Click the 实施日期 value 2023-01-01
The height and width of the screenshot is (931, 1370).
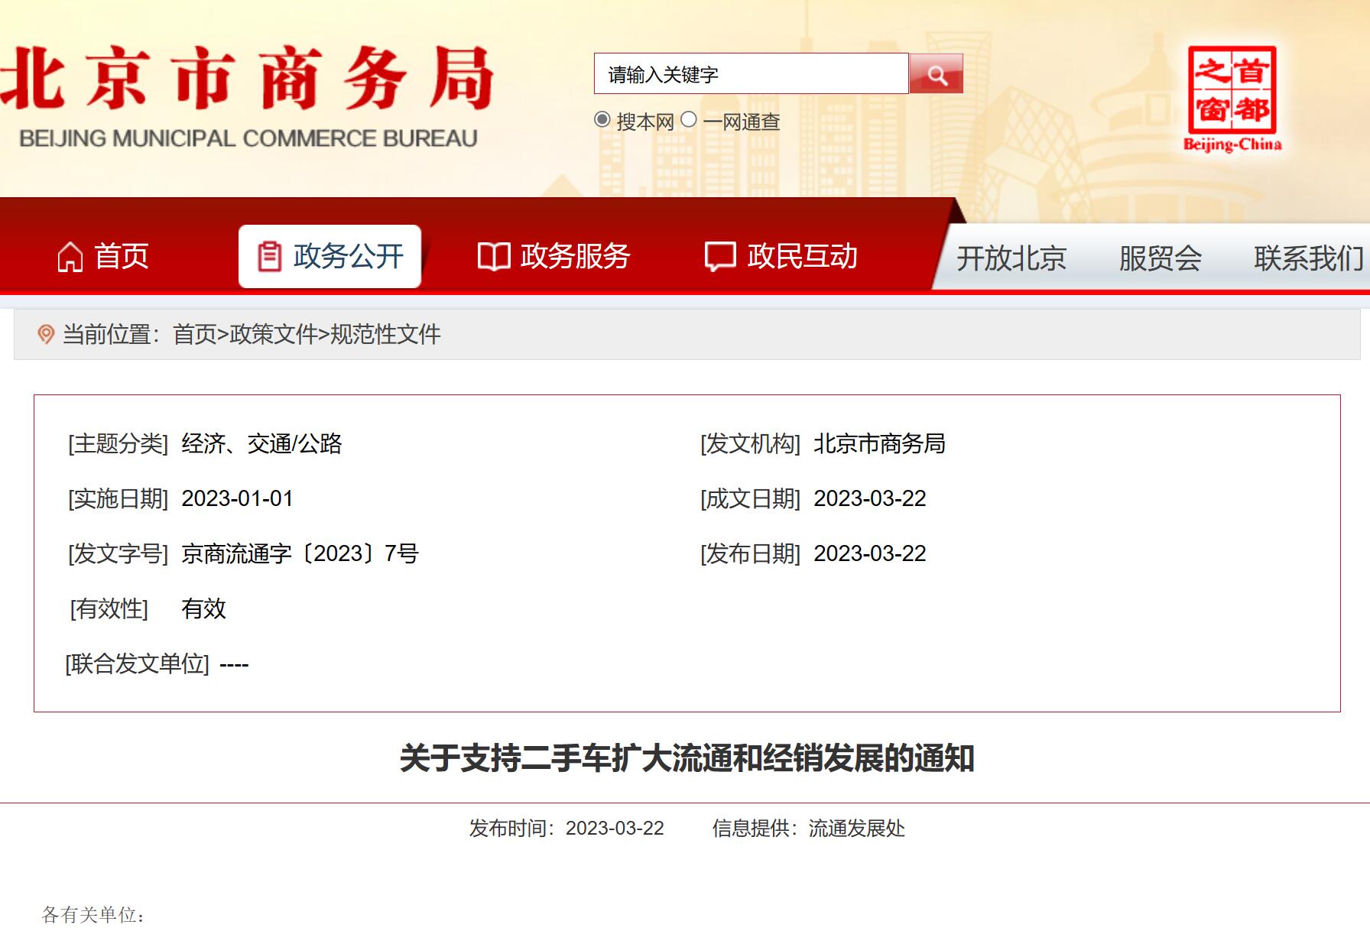tap(238, 498)
